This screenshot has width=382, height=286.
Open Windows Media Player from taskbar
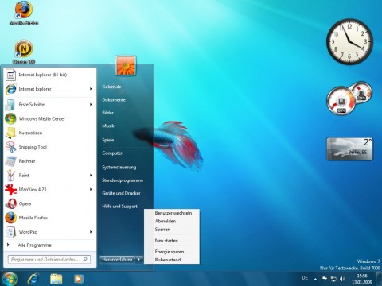[x=78, y=279]
